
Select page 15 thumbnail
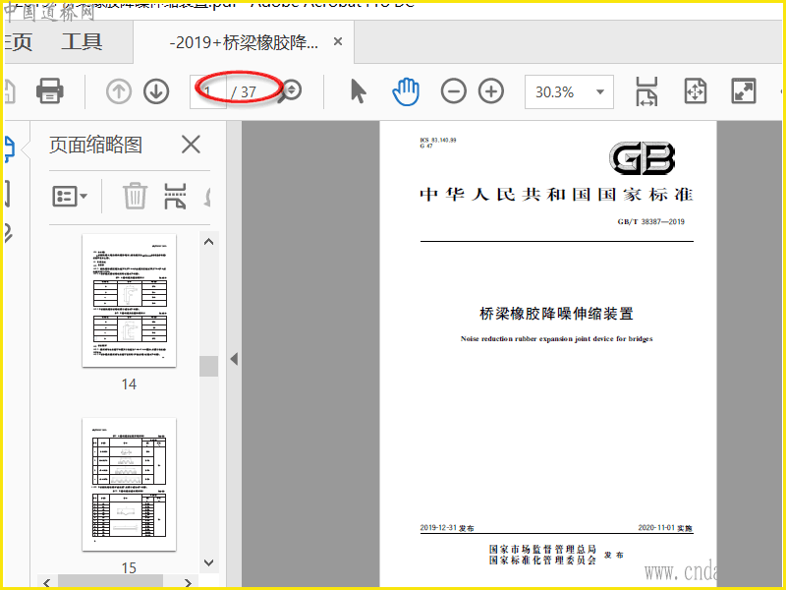(x=130, y=484)
